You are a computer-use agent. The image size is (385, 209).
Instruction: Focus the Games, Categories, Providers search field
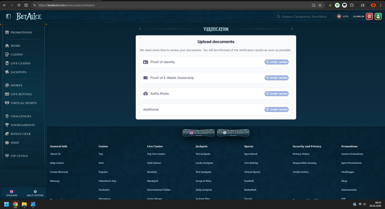pos(304,17)
